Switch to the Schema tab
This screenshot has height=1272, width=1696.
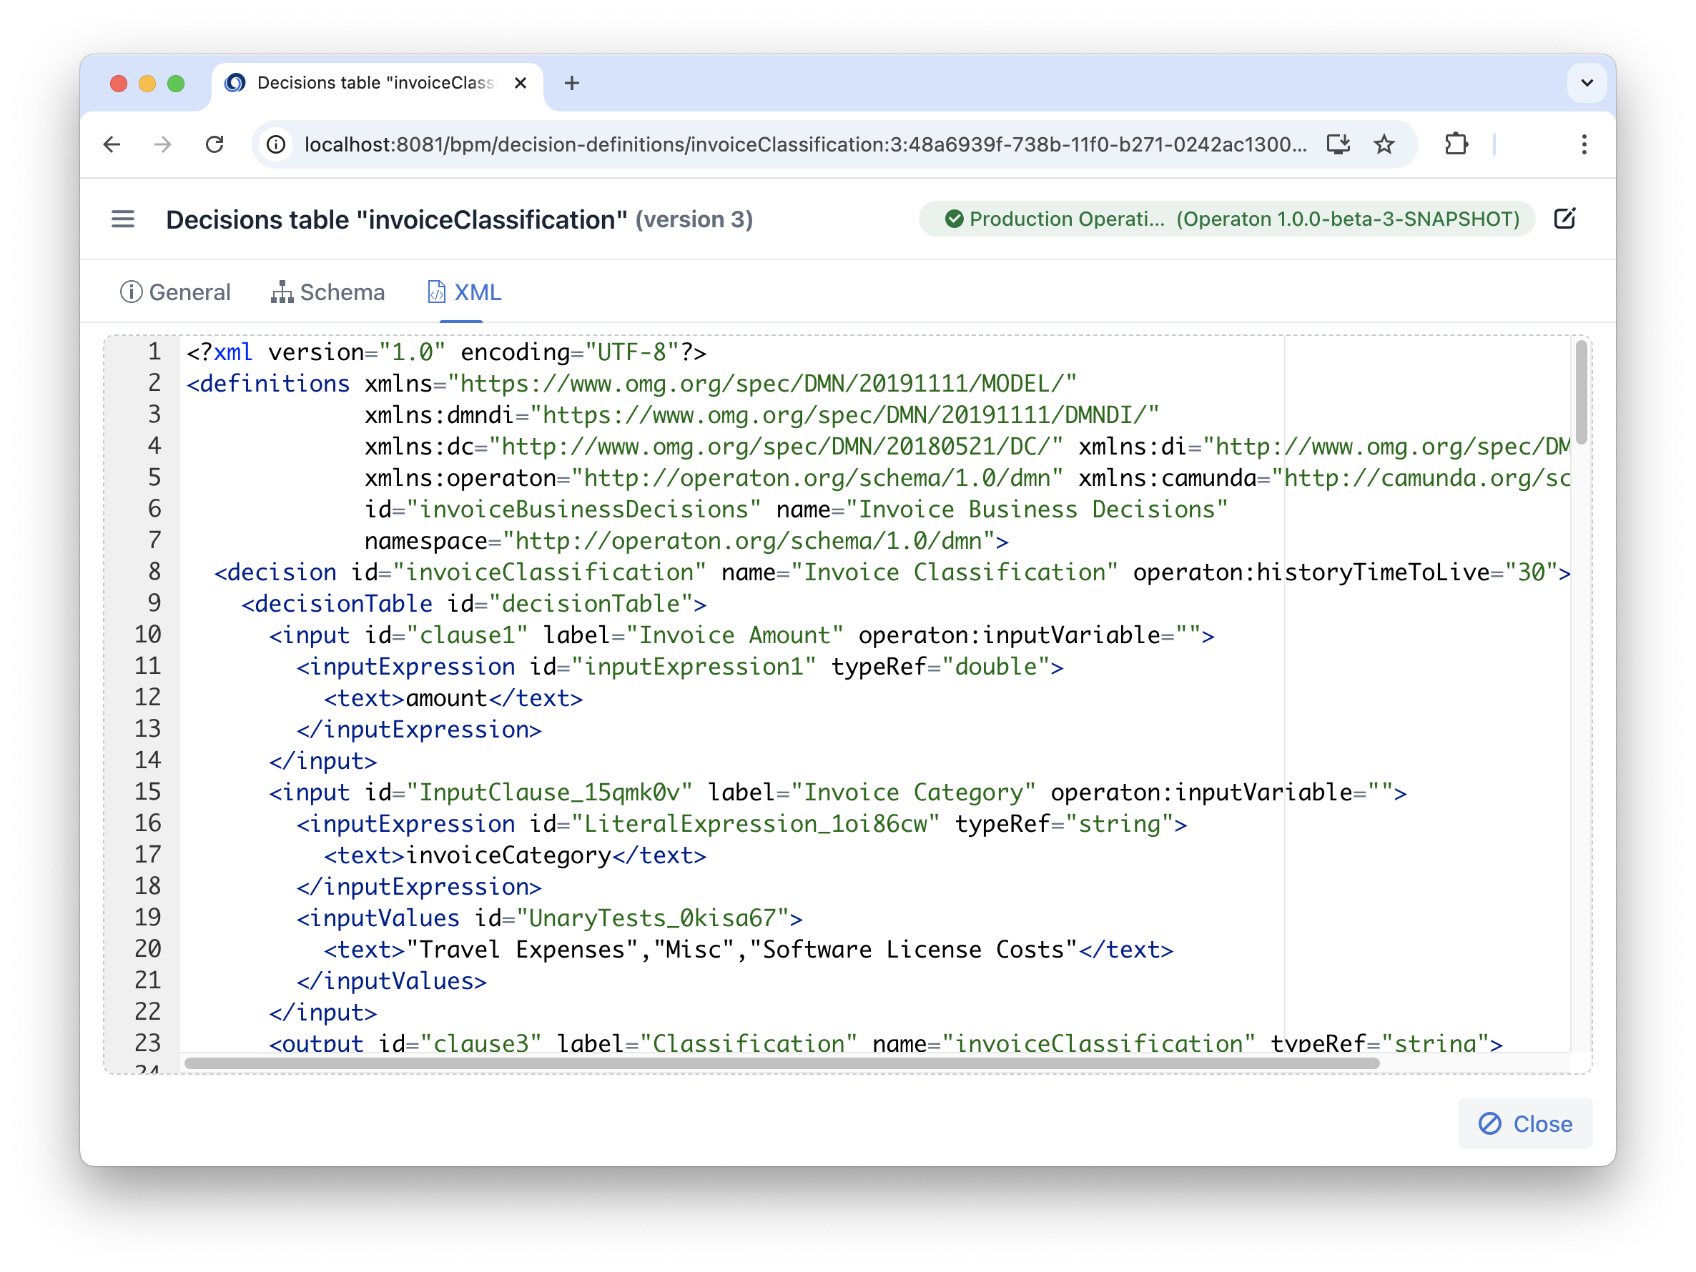click(327, 292)
